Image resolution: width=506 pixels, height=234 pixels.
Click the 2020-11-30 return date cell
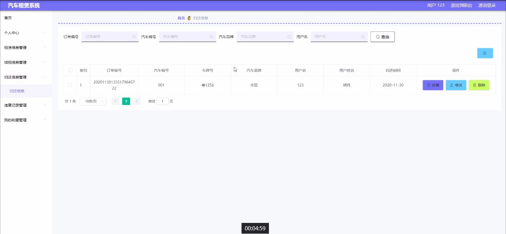(x=393, y=85)
